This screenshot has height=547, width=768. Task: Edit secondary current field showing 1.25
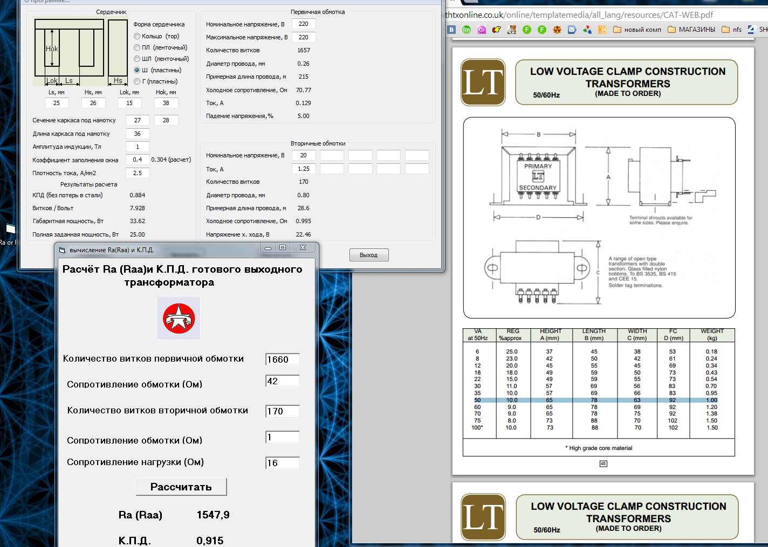(304, 169)
